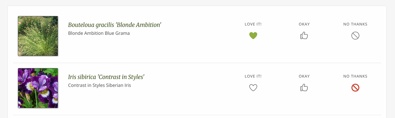Click the NO THANKS label for Iris sibirica
Viewport: 395px width, 118px height.
click(355, 76)
